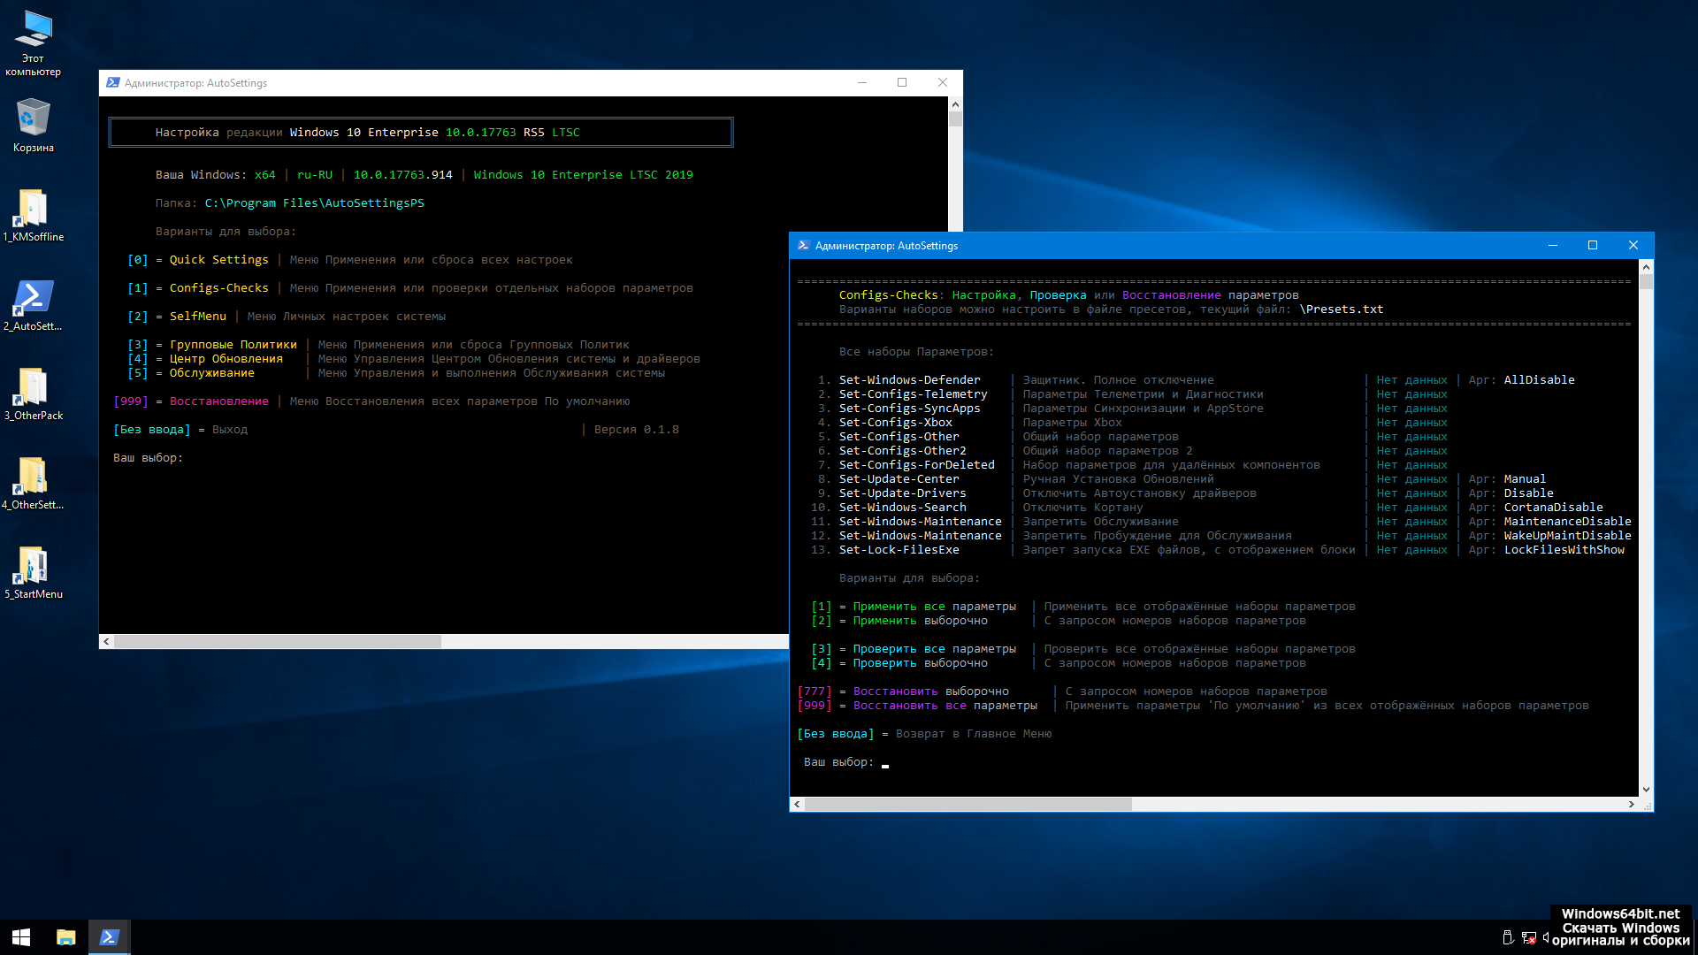Minimize the back AutoSettings window

pos(861,83)
